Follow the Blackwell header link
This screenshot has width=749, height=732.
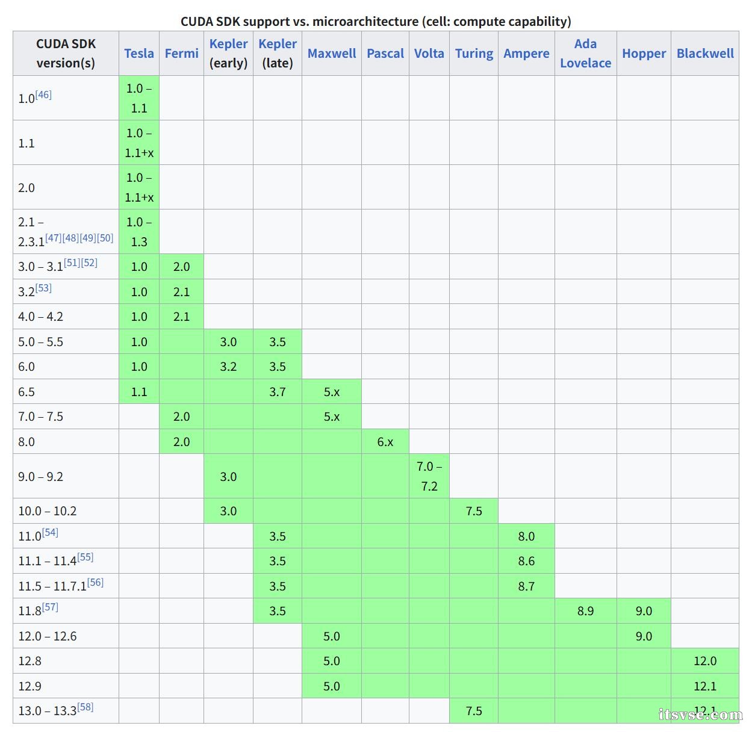click(705, 53)
